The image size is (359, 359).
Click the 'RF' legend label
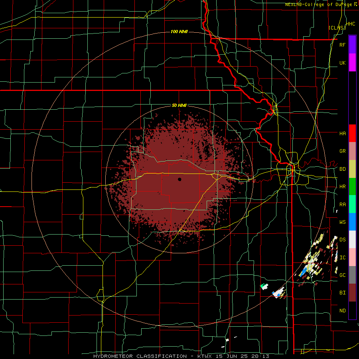point(342,45)
